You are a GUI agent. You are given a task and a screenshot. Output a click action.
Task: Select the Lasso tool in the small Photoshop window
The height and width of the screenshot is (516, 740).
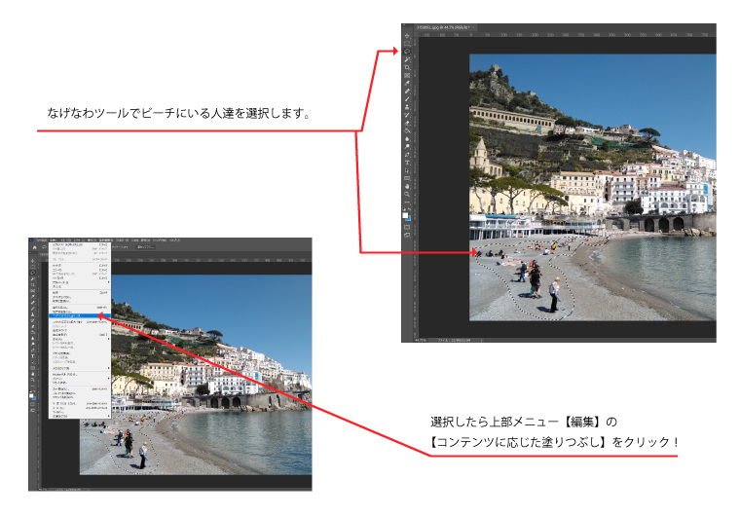pyautogui.click(x=32, y=273)
